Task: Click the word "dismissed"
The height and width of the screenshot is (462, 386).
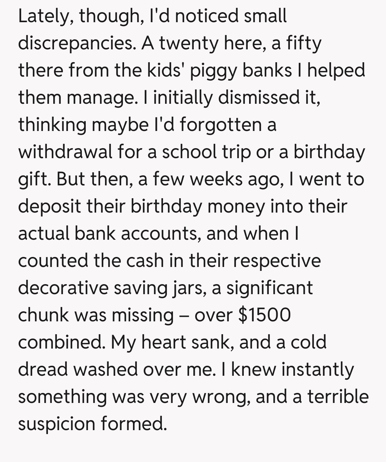Action: (259, 97)
